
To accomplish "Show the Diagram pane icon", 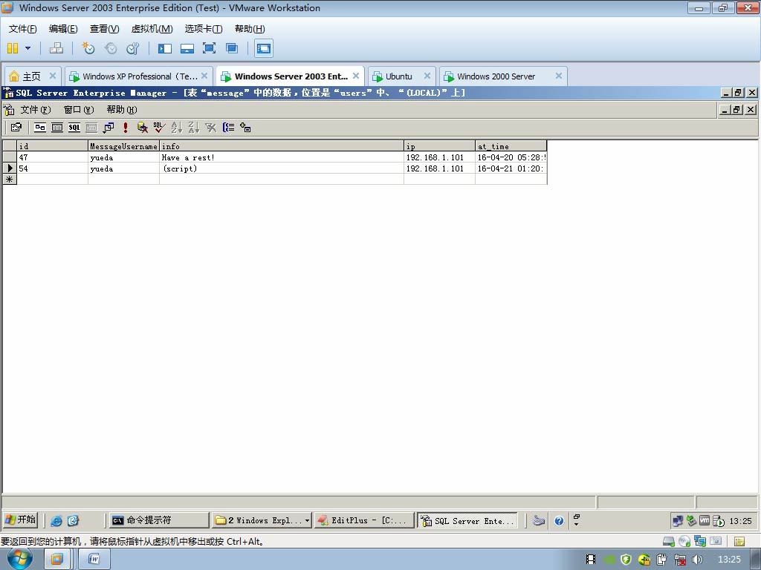I will tap(40, 128).
